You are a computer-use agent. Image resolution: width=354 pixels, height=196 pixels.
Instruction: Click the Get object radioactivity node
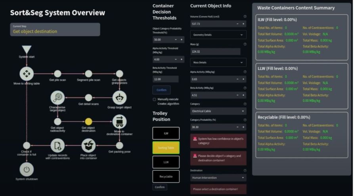57,122
